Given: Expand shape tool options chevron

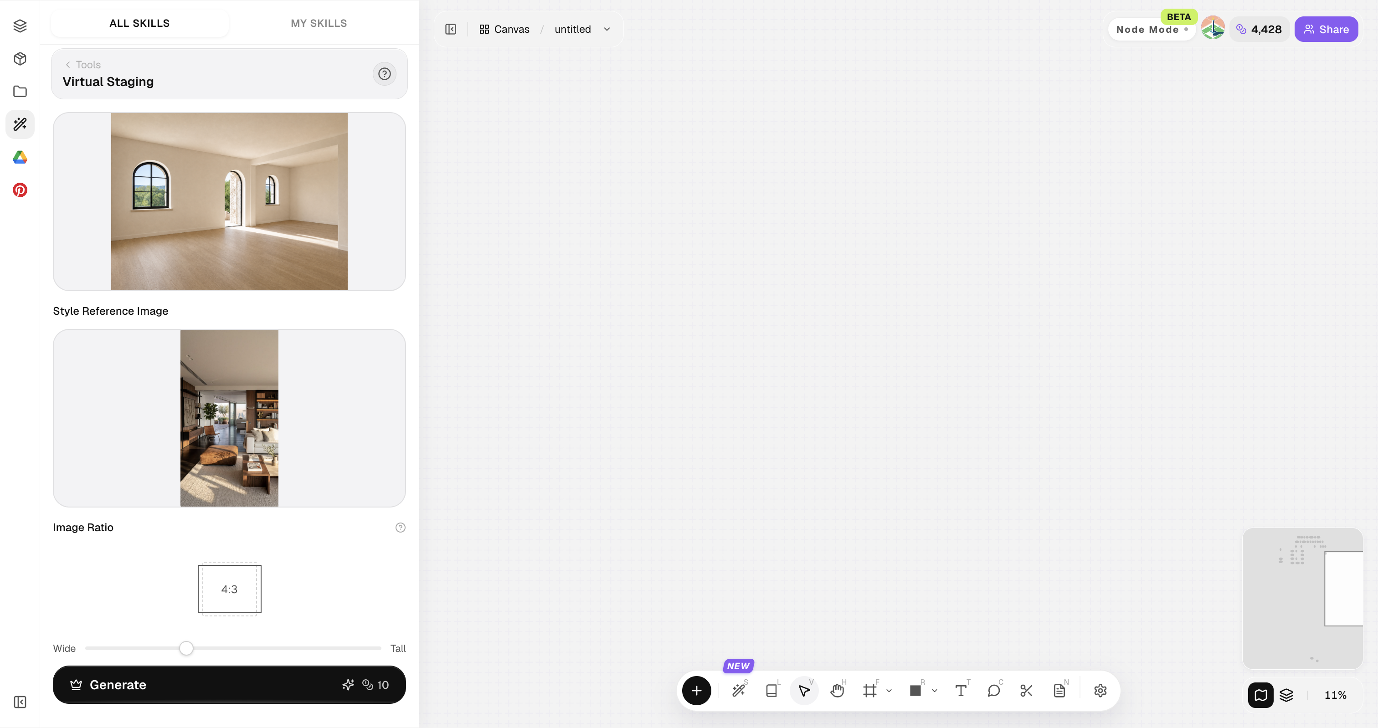Looking at the screenshot, I should point(935,691).
